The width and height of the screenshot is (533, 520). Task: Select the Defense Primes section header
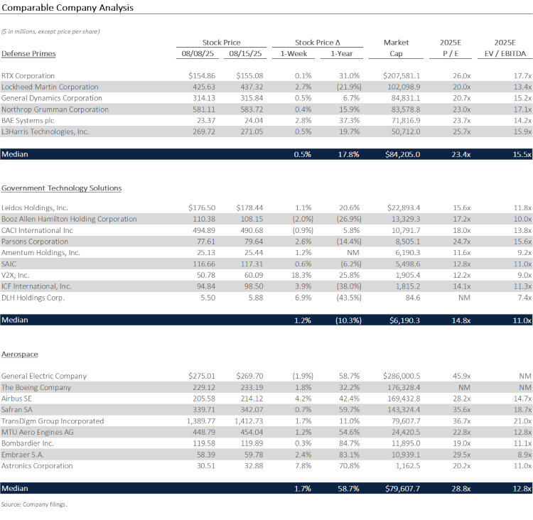pos(28,54)
